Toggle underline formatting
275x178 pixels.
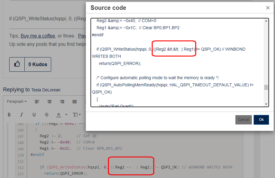[34, 115]
